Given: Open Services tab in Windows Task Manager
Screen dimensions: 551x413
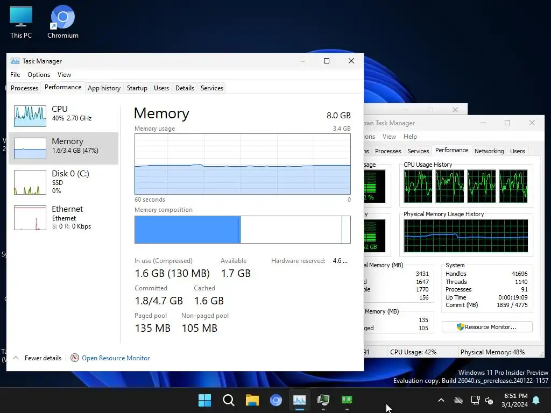Looking at the screenshot, I should pyautogui.click(x=418, y=151).
